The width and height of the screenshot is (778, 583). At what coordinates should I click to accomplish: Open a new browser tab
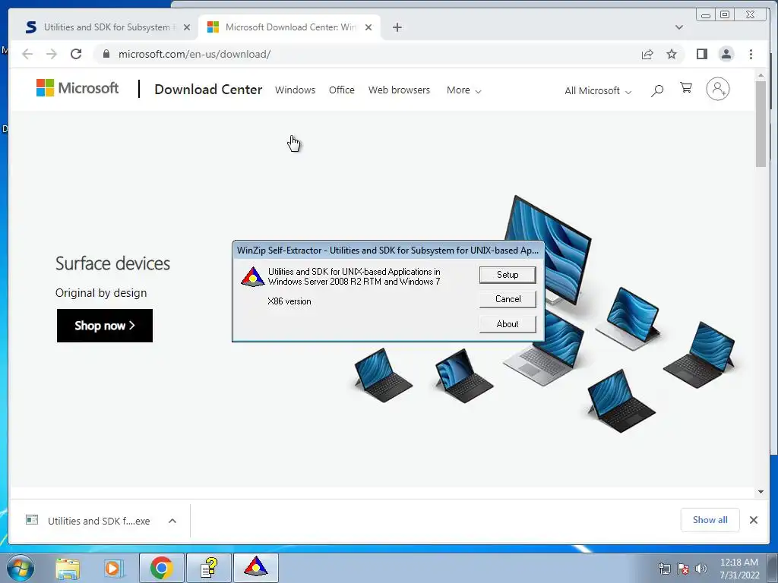click(397, 27)
